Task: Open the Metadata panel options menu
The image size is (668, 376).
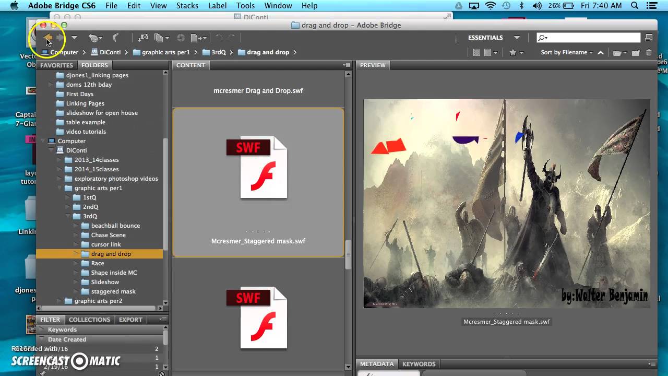Action: [x=652, y=364]
